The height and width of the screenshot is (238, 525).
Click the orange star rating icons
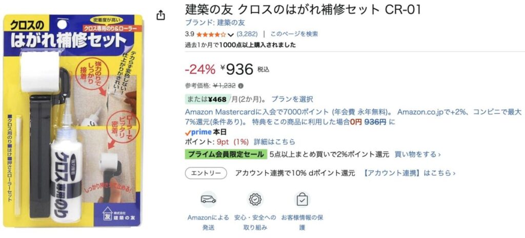coord(211,34)
